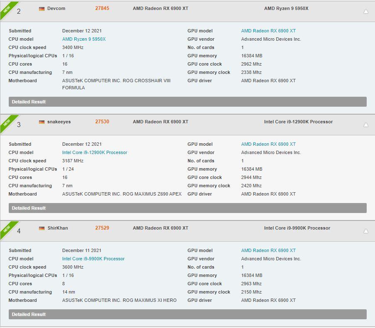The image size is (375, 328).
Task: Click header text Intel Core i9-12900K Processor
Action: coord(299,122)
